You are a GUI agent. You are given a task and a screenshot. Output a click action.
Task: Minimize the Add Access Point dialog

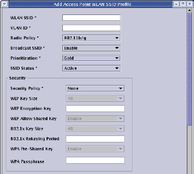pyautogui.click(x=176, y=4)
